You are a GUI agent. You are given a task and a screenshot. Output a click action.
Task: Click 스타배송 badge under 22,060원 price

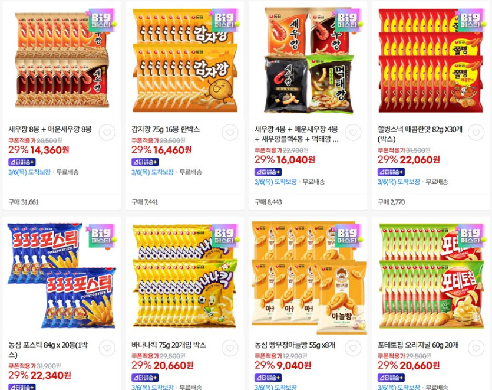(391, 172)
